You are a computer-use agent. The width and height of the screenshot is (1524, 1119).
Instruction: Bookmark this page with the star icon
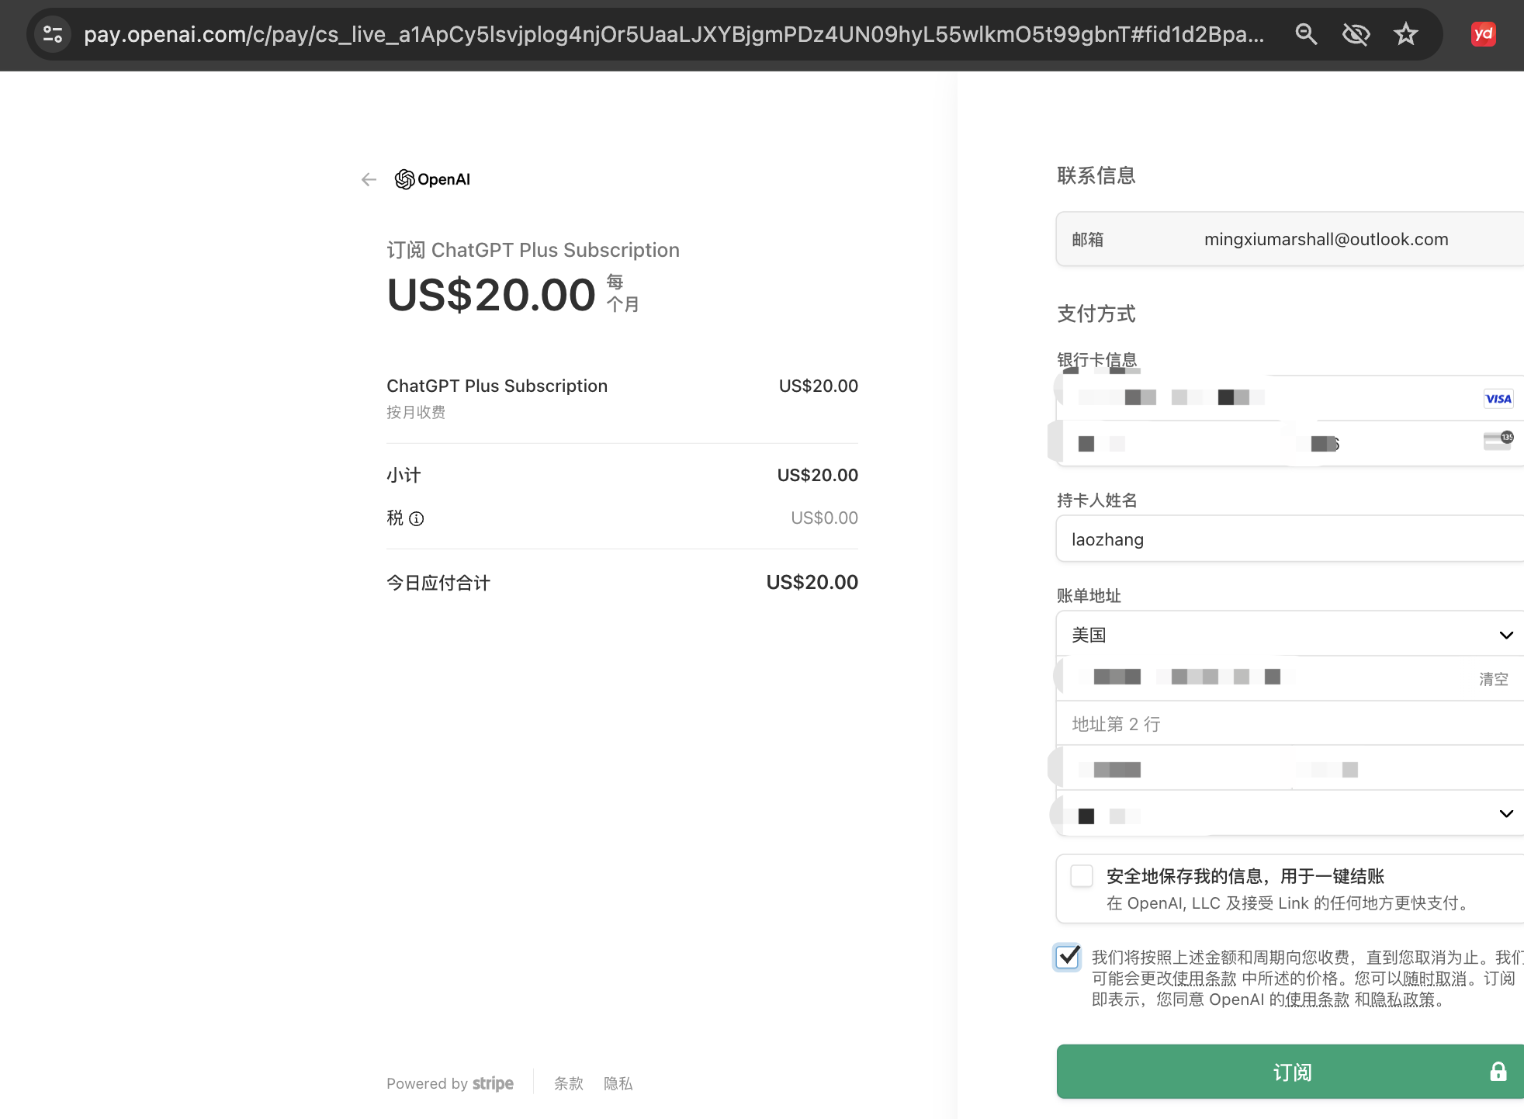tap(1405, 34)
